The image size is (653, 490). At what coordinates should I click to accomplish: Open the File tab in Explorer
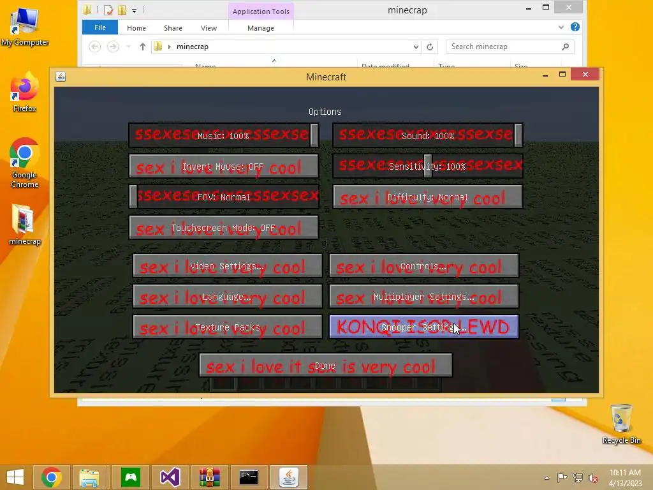click(100, 27)
